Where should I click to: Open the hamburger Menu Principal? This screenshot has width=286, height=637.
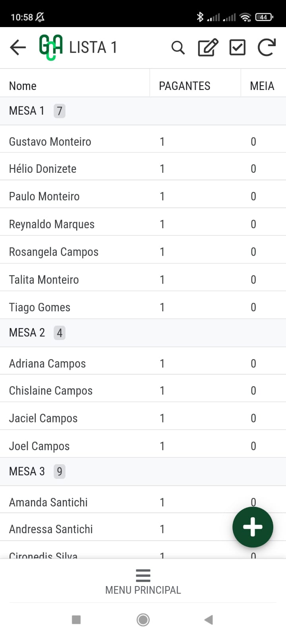[143, 582]
